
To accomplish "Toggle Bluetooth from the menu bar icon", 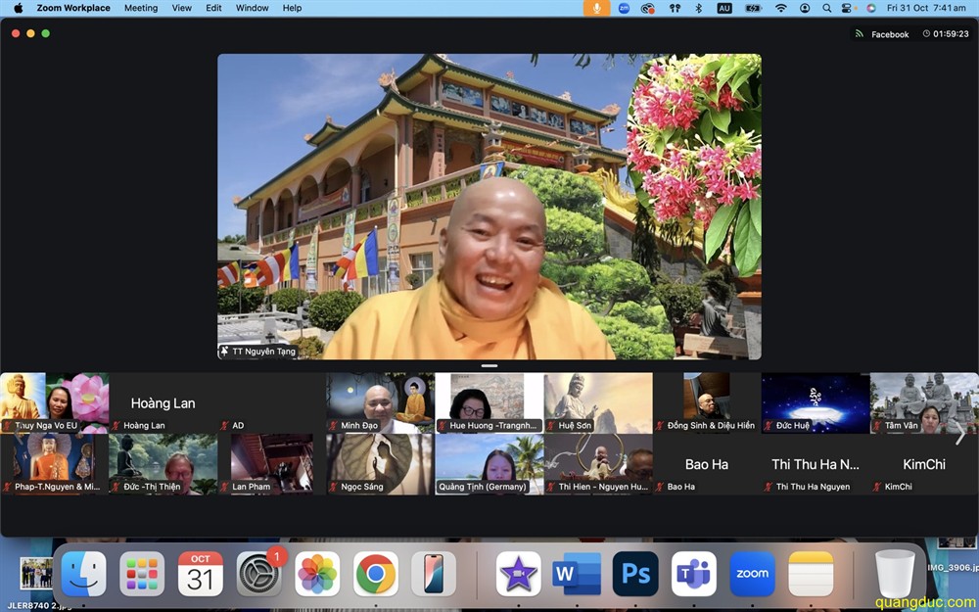I will click(699, 8).
